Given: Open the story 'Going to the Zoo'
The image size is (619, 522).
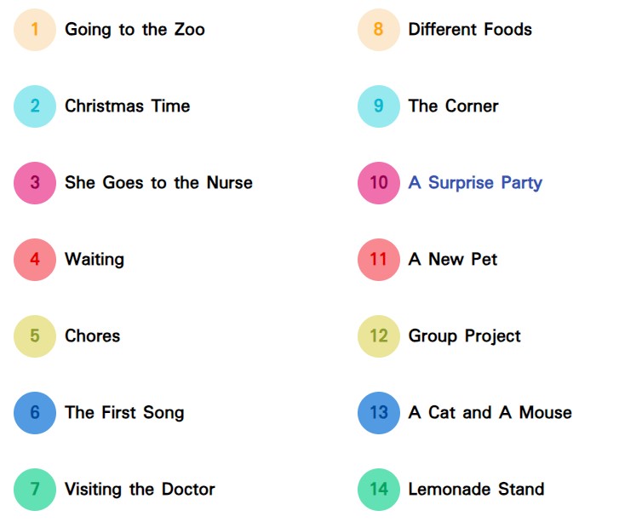Looking at the screenshot, I should (135, 30).
